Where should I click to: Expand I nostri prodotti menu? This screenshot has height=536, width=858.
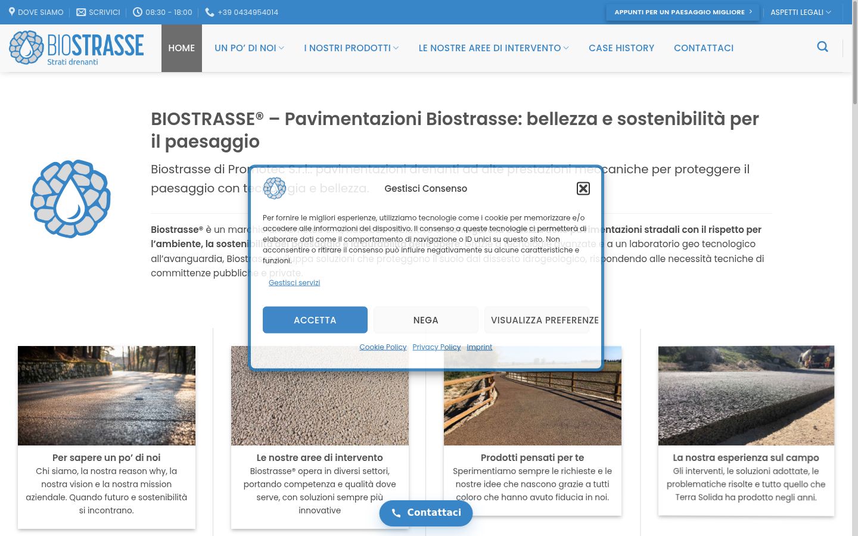[351, 48]
